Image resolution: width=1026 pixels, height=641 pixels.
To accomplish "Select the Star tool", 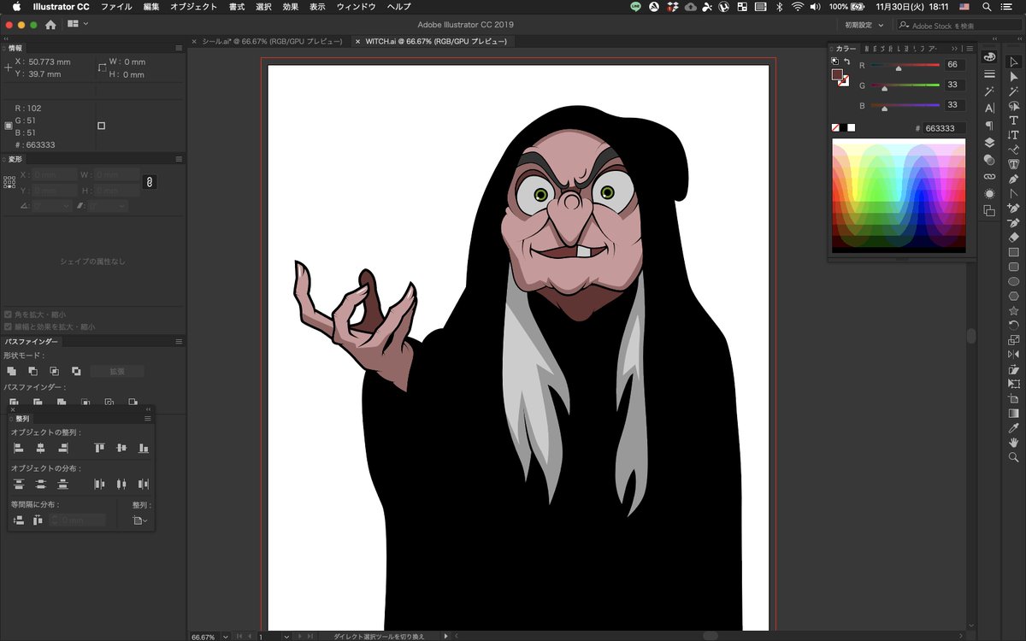I will click(x=1014, y=310).
